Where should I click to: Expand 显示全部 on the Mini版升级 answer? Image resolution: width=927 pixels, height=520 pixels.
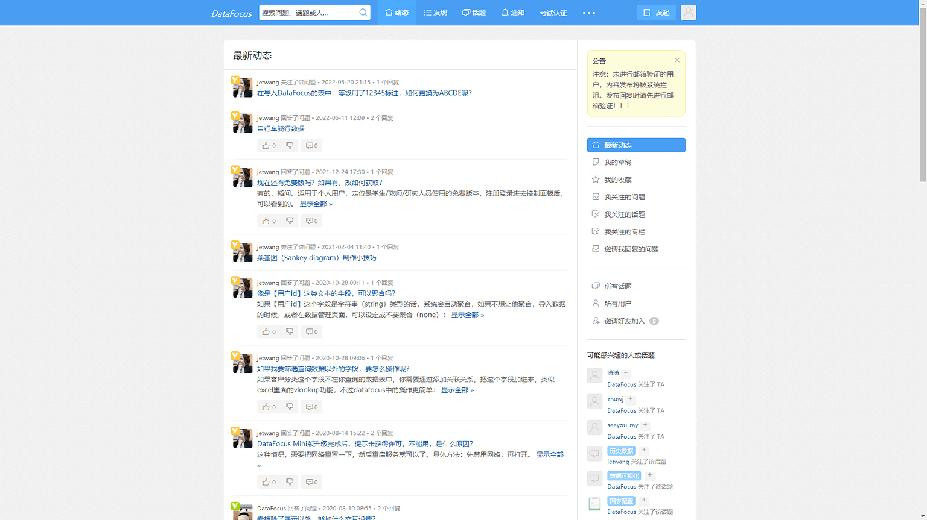pos(550,455)
